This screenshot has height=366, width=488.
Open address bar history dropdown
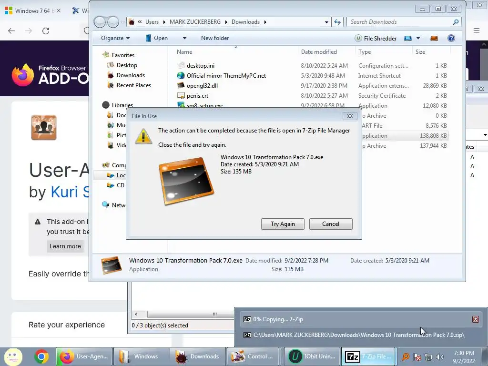(326, 22)
